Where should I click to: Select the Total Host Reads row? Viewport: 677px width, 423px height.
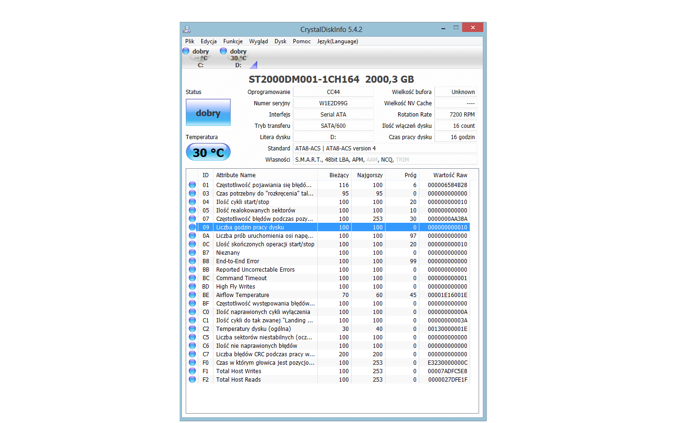(328, 379)
